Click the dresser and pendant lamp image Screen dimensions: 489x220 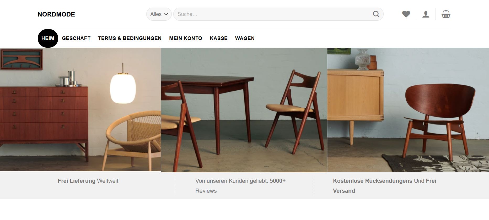pyautogui.click(x=80, y=109)
